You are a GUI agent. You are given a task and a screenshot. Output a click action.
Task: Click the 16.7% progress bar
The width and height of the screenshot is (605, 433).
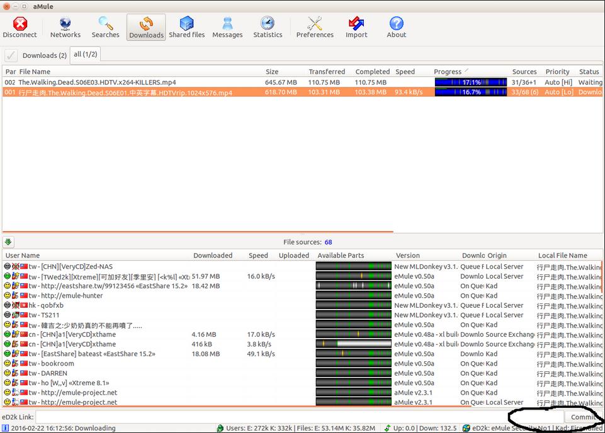pos(470,93)
